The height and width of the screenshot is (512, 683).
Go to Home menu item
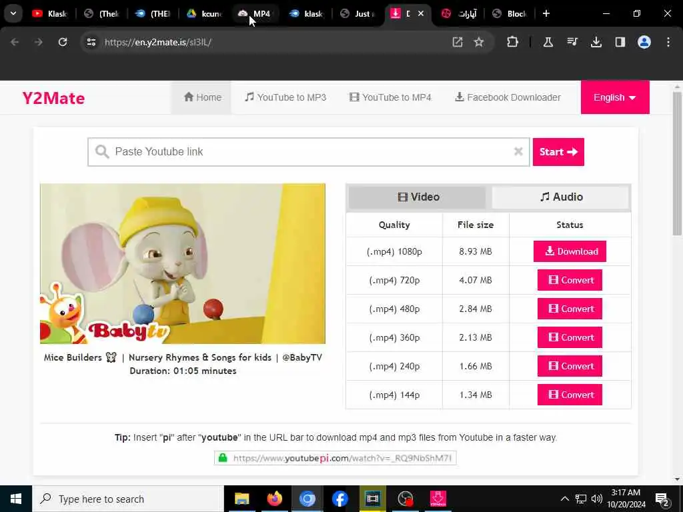(202, 97)
